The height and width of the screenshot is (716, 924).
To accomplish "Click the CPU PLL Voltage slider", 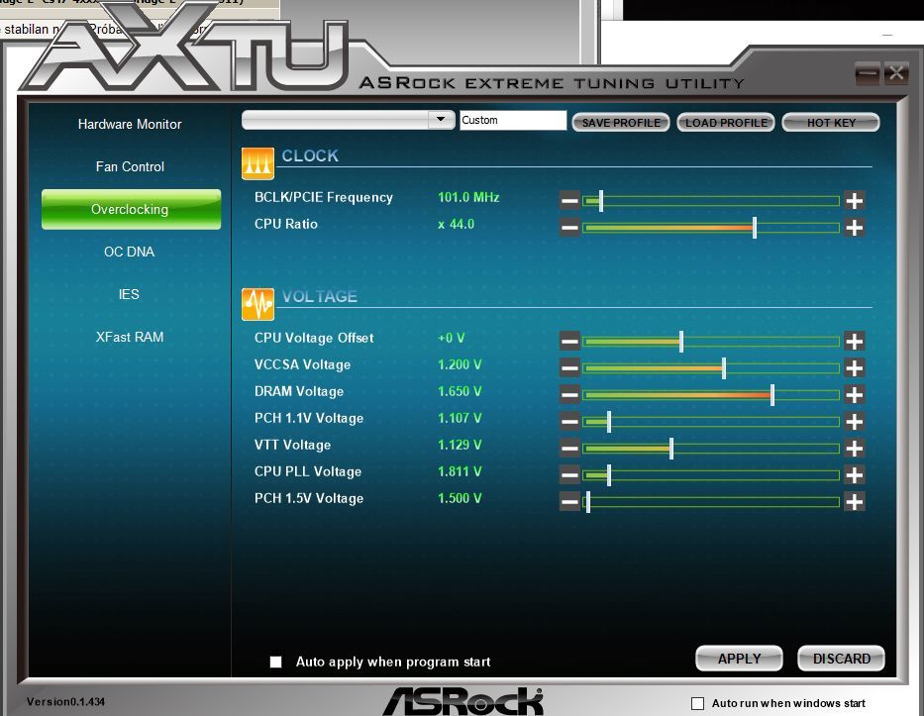I will coord(711,475).
